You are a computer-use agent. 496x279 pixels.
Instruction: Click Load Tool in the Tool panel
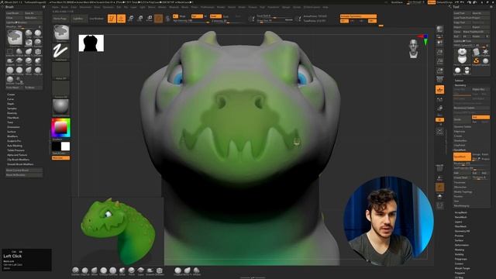[x=462, y=13]
